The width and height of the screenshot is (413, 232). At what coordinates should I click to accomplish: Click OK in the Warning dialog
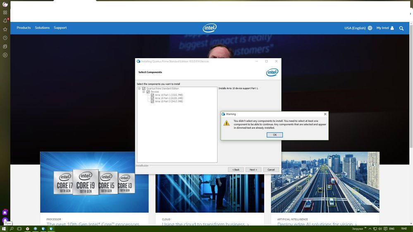point(275,135)
